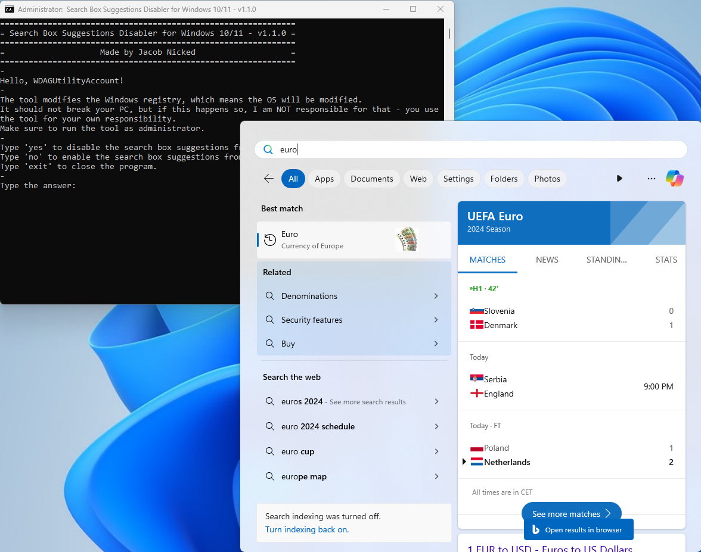Viewport: 701px width, 552px height.
Task: Click search icon beside euro 2024 schedule
Action: click(269, 426)
